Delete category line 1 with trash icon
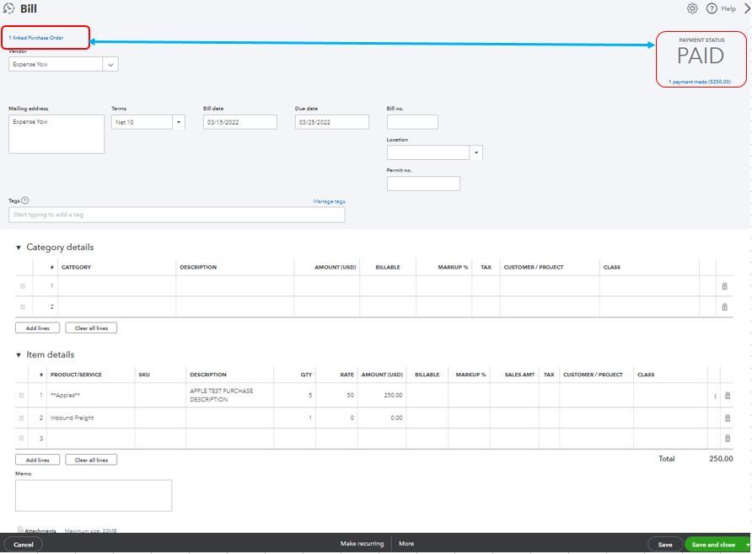 click(x=724, y=286)
